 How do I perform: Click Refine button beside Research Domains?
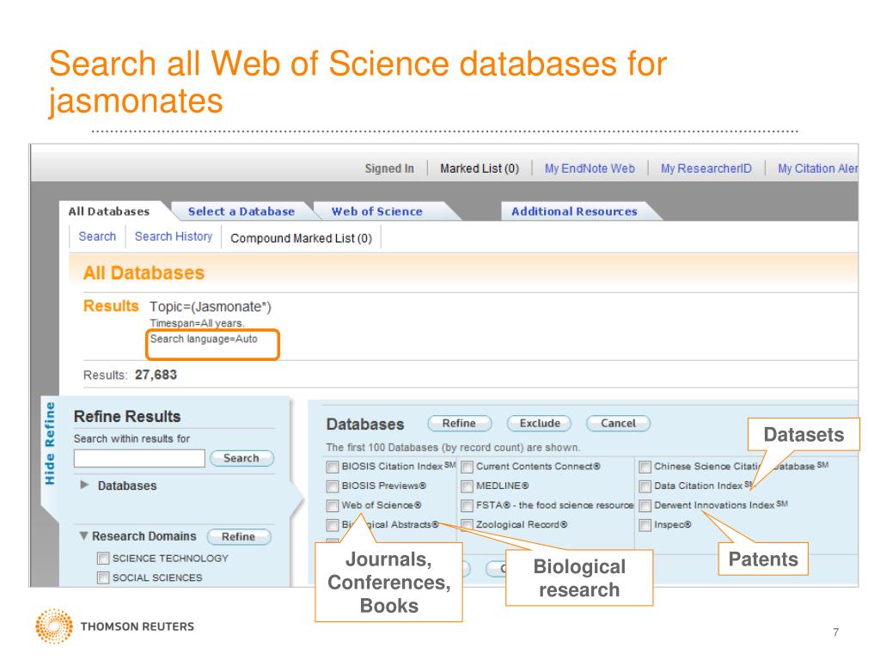click(x=239, y=536)
